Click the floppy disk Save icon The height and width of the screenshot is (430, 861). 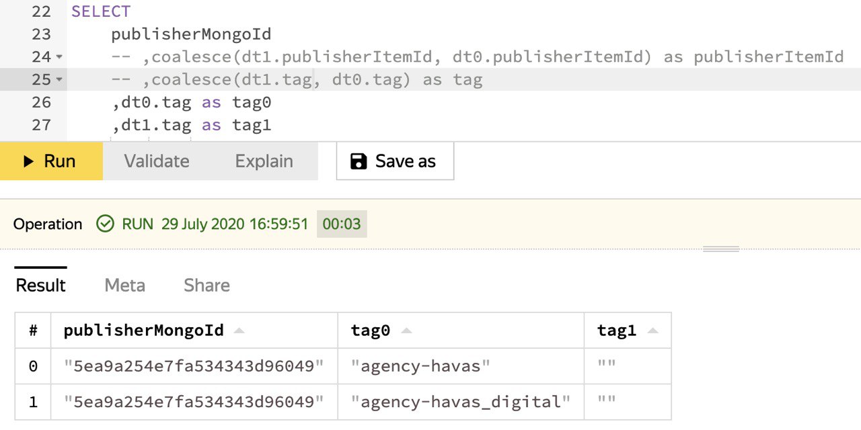359,161
